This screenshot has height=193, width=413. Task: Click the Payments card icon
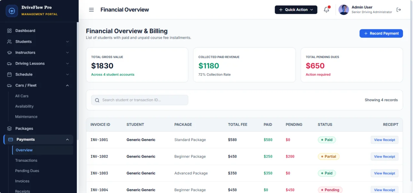(x=11, y=139)
